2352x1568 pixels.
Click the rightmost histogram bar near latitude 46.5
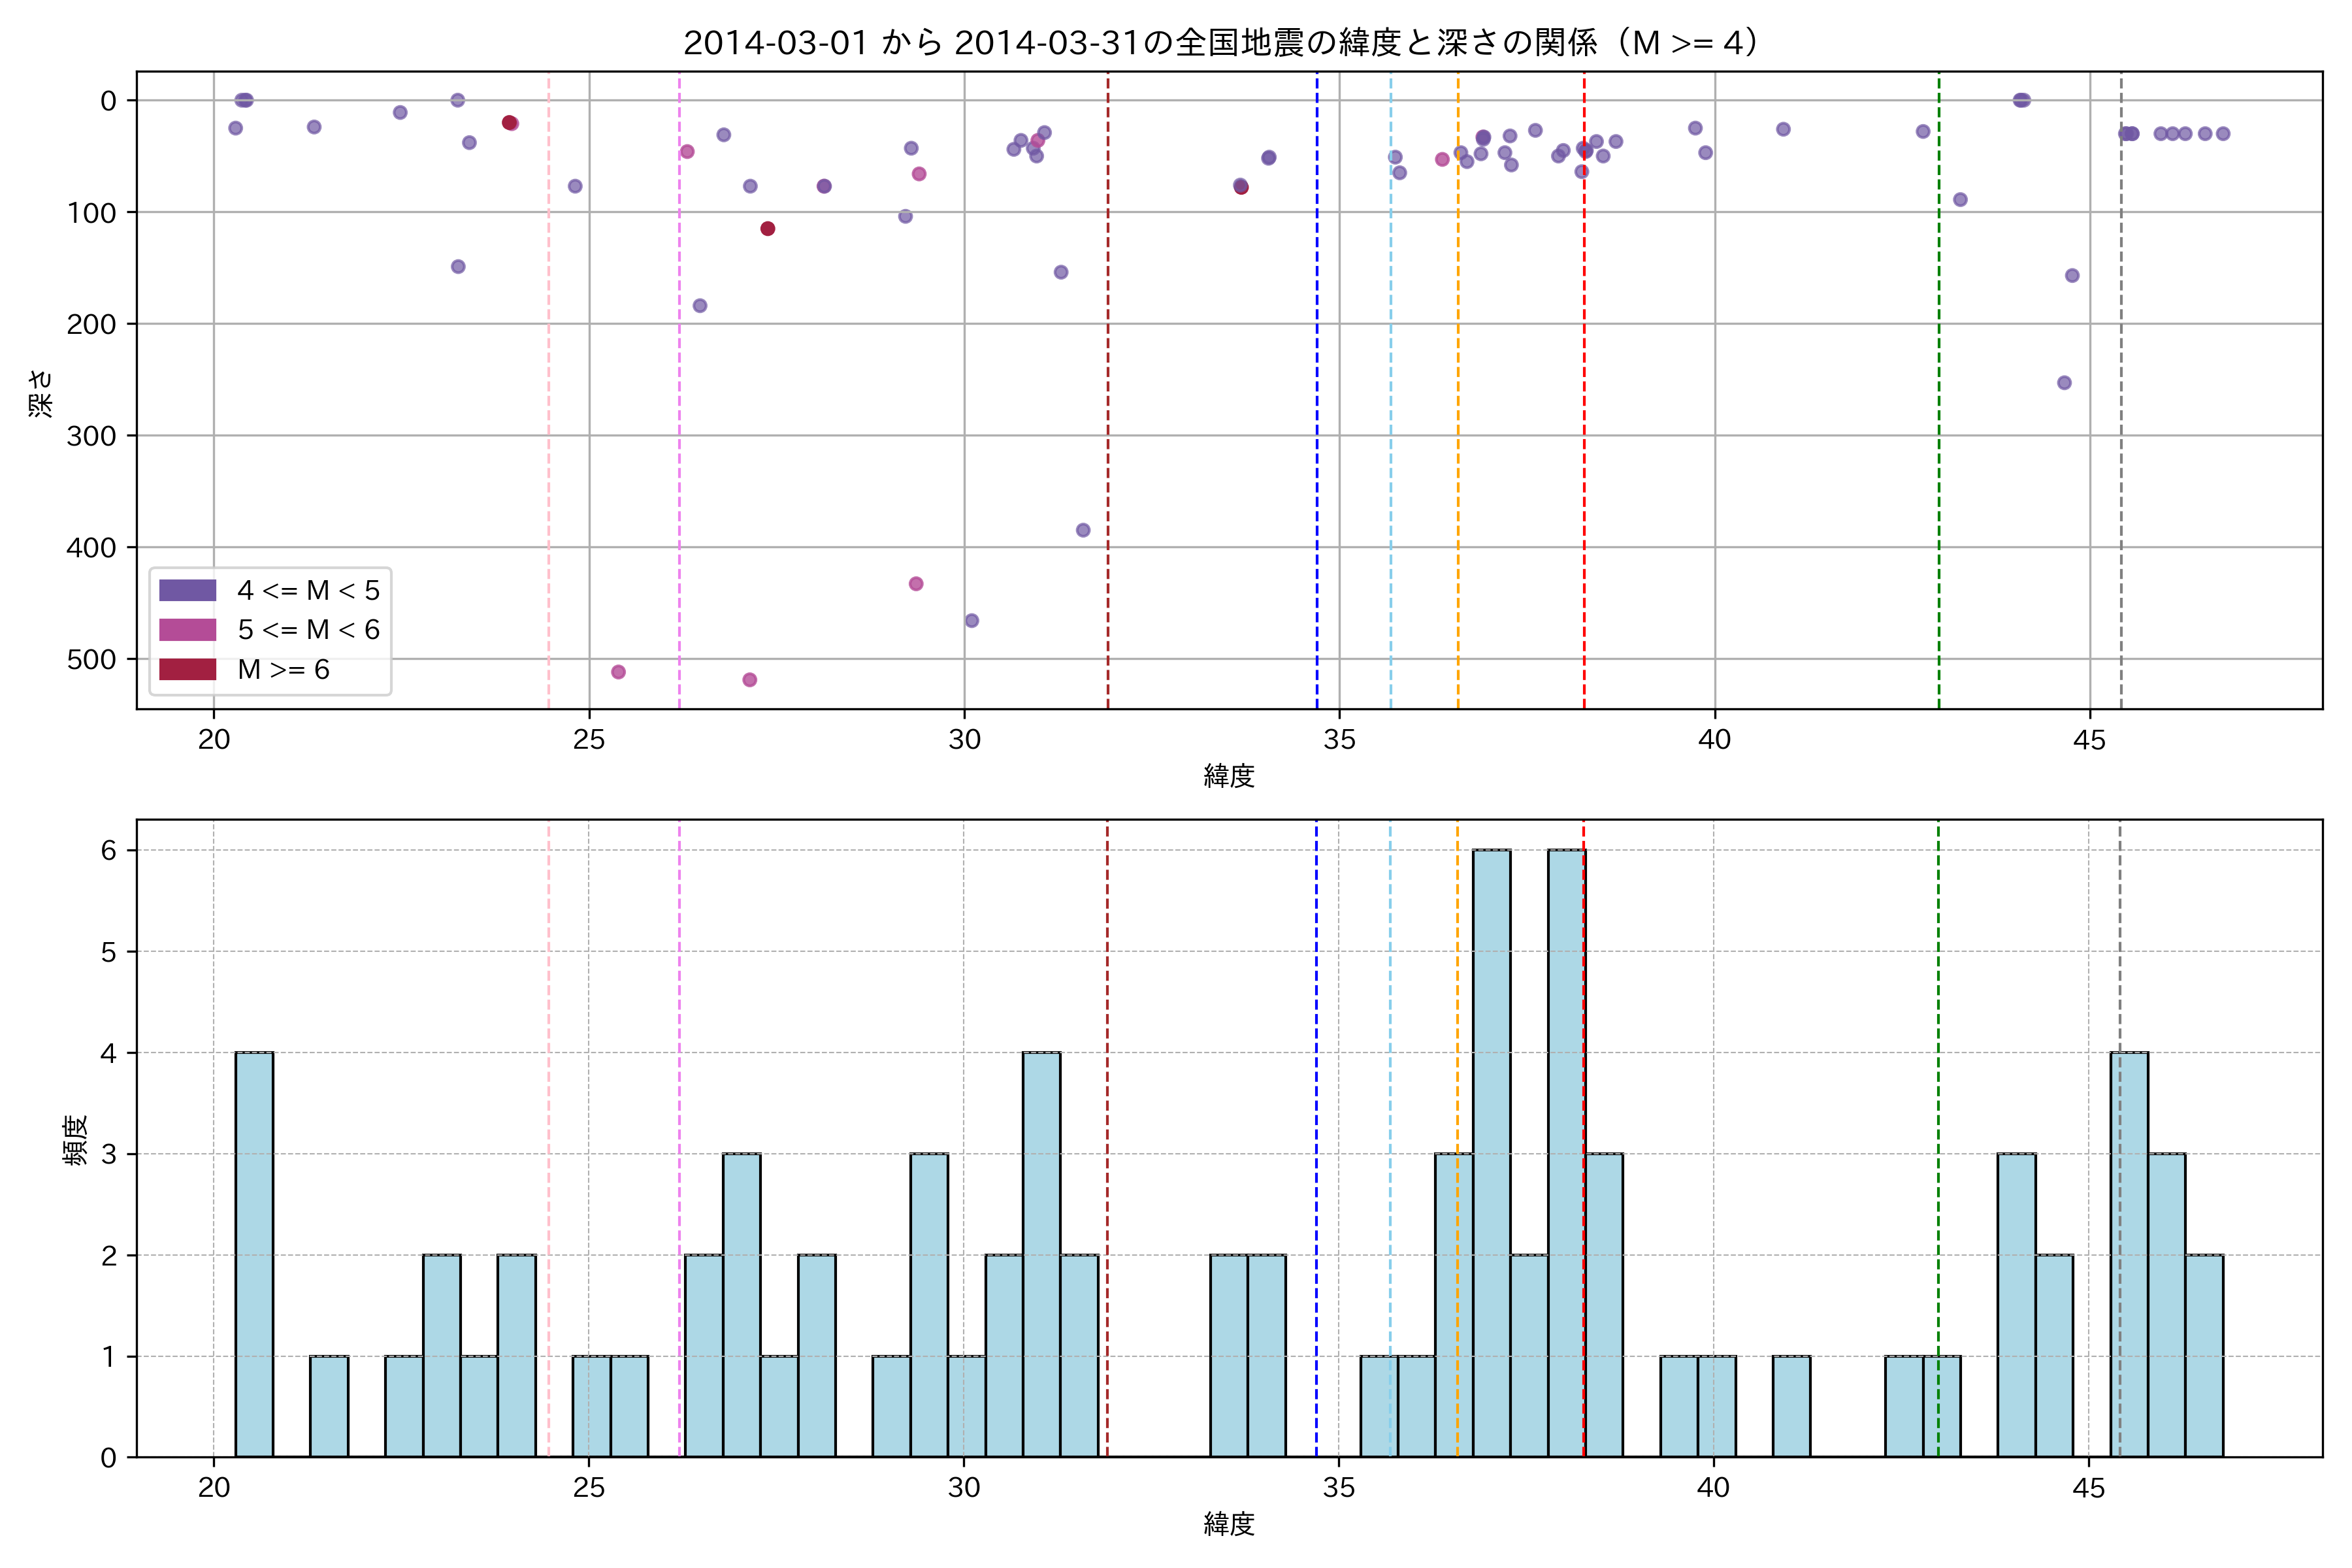2204,1355
